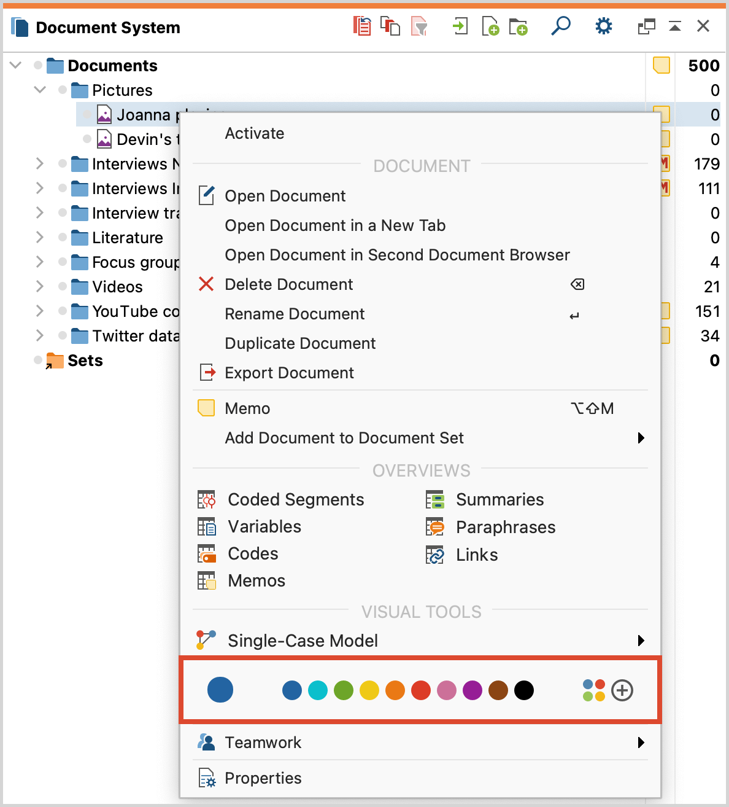The height and width of the screenshot is (807, 729).
Task: Select the Coded Segments overview icon
Action: (x=206, y=499)
